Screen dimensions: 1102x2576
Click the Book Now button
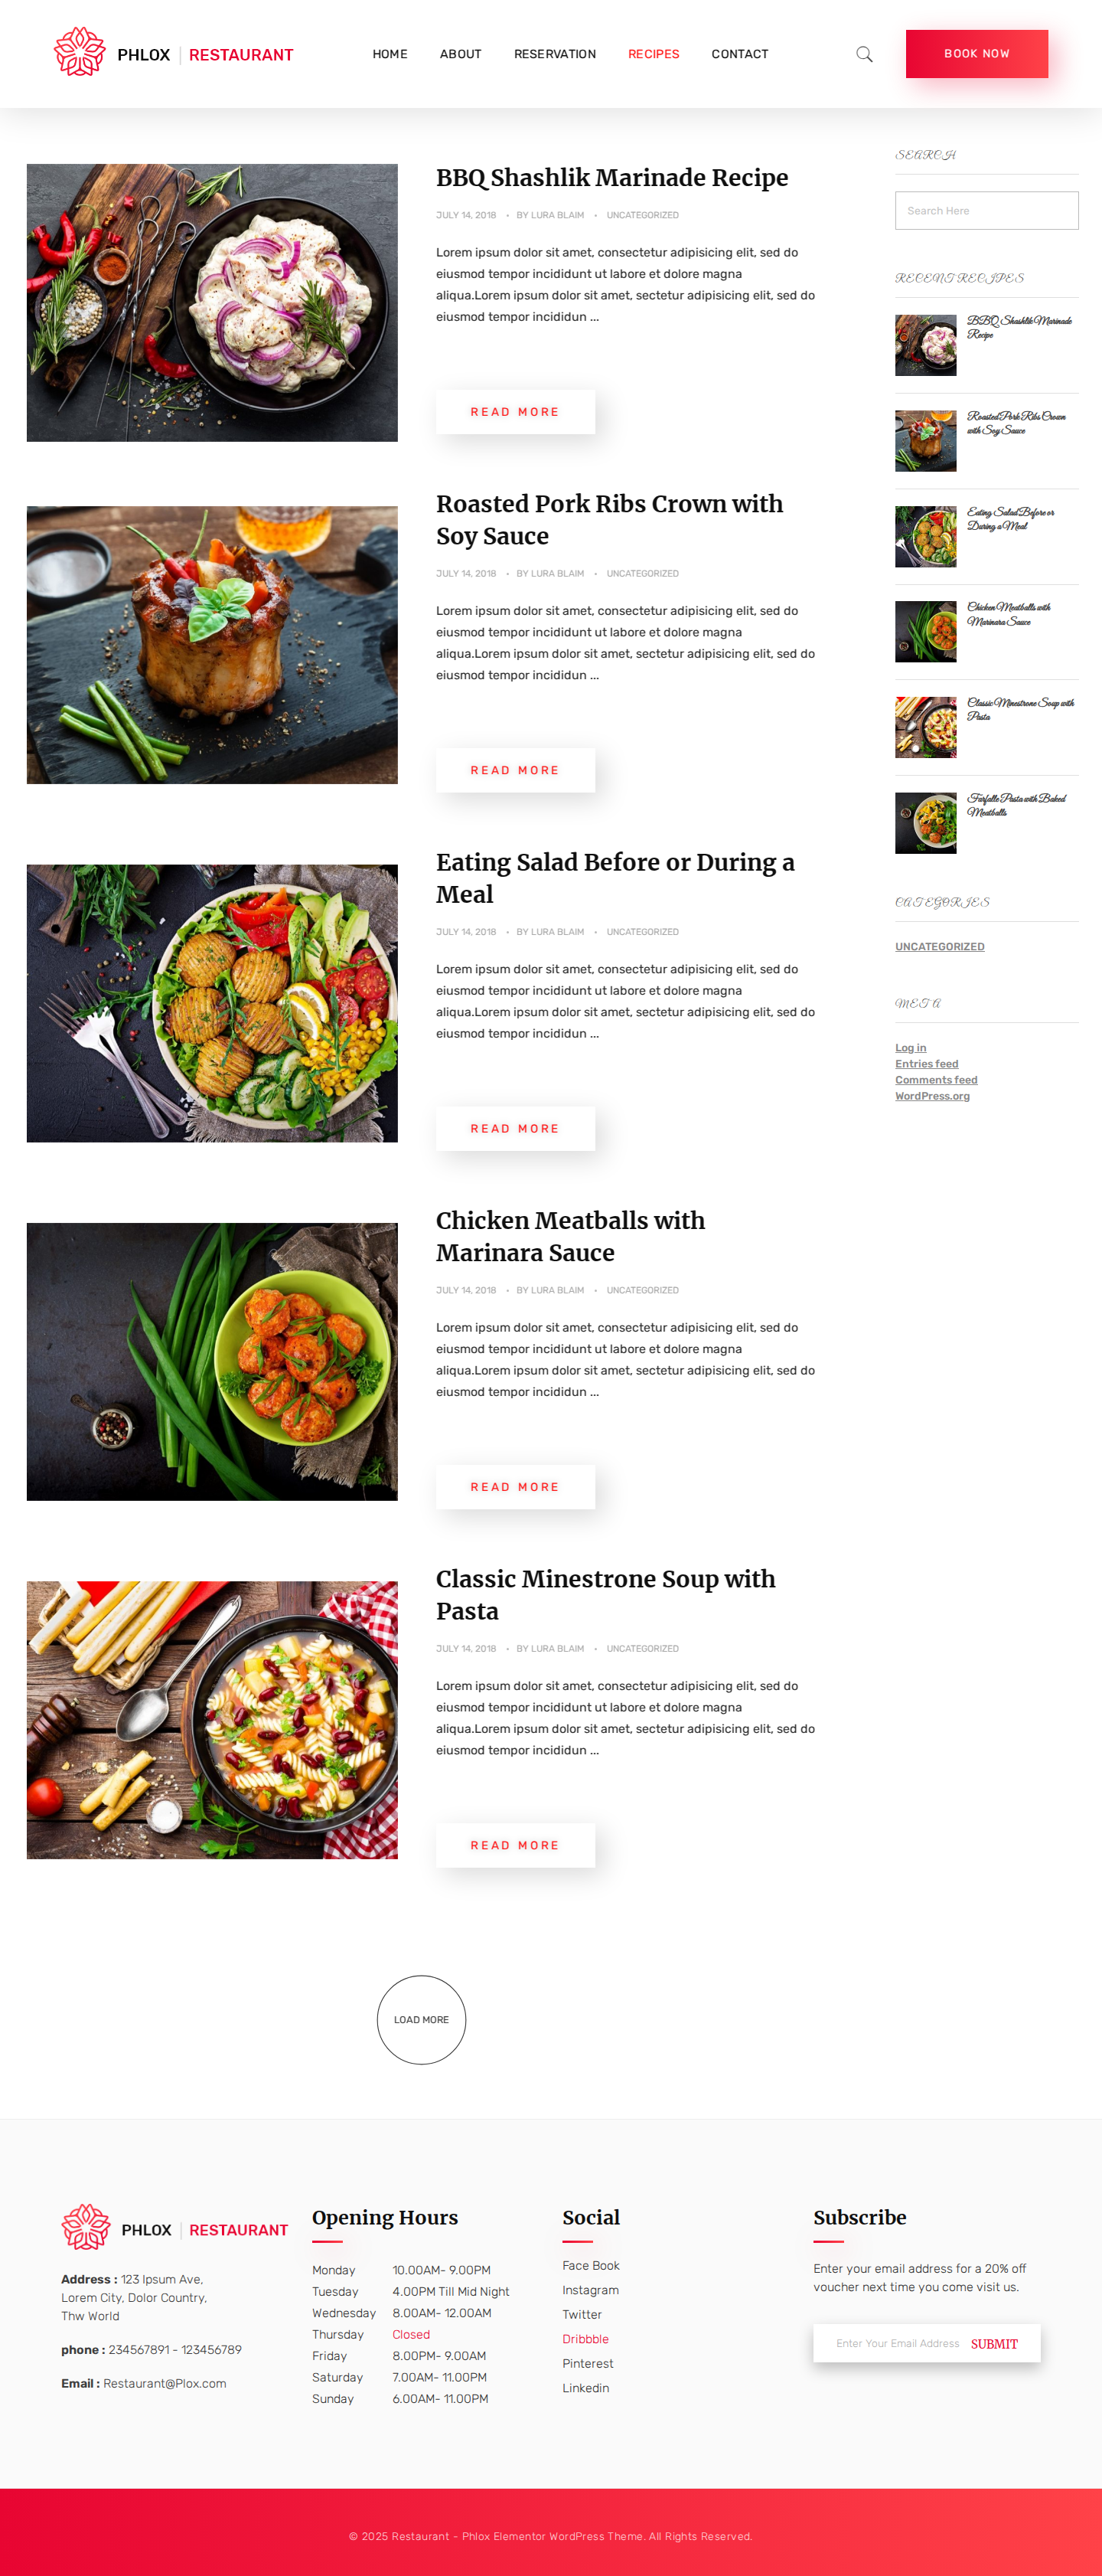(x=976, y=54)
